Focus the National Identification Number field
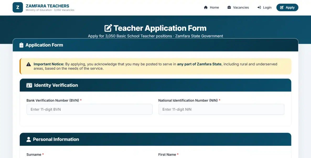 click(221, 109)
